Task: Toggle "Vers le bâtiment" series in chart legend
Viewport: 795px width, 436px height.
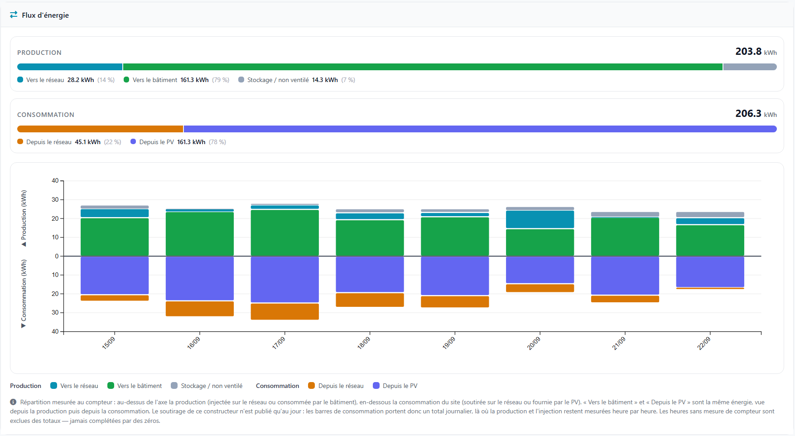Action: pyautogui.click(x=135, y=386)
